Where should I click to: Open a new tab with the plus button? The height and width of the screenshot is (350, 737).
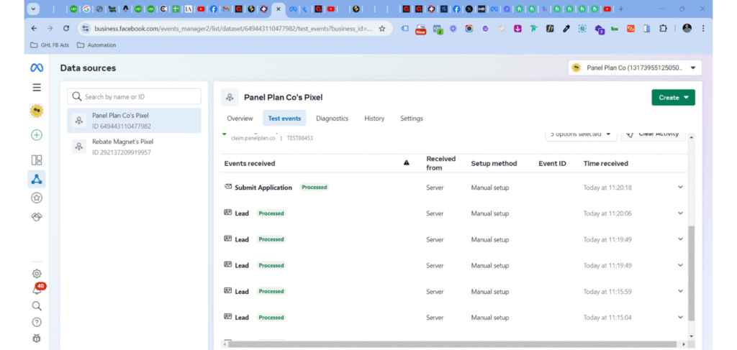[621, 9]
